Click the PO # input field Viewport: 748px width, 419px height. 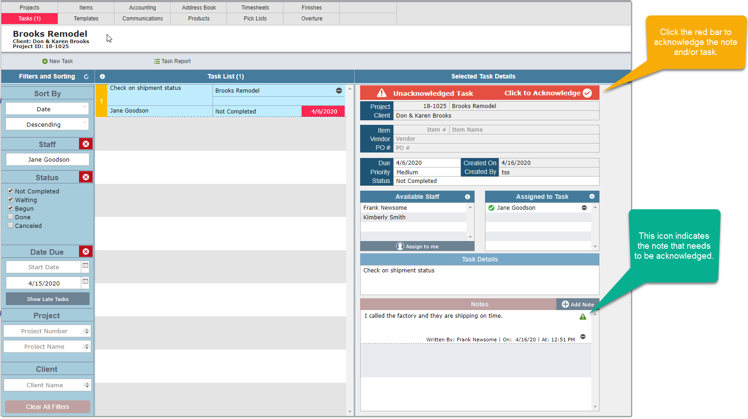(496, 148)
